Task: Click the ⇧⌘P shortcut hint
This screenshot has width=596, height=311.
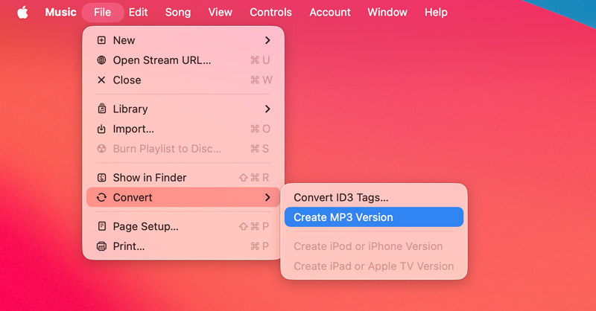Action: coord(254,226)
